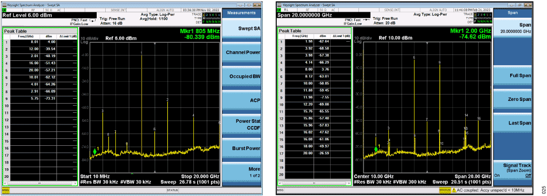Choose the Occupied BW measurement
The image size is (547, 196).
241,76
